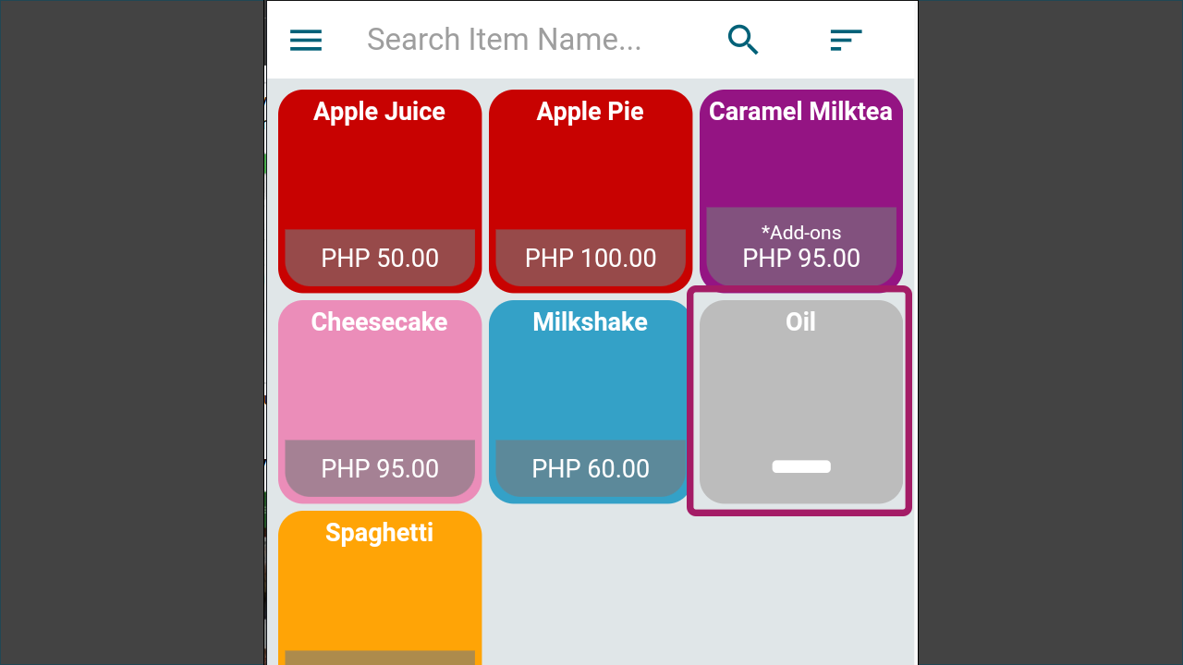Viewport: 1183px width, 665px height.
Task: Click the PHP 50.00 price label
Action: (x=380, y=258)
